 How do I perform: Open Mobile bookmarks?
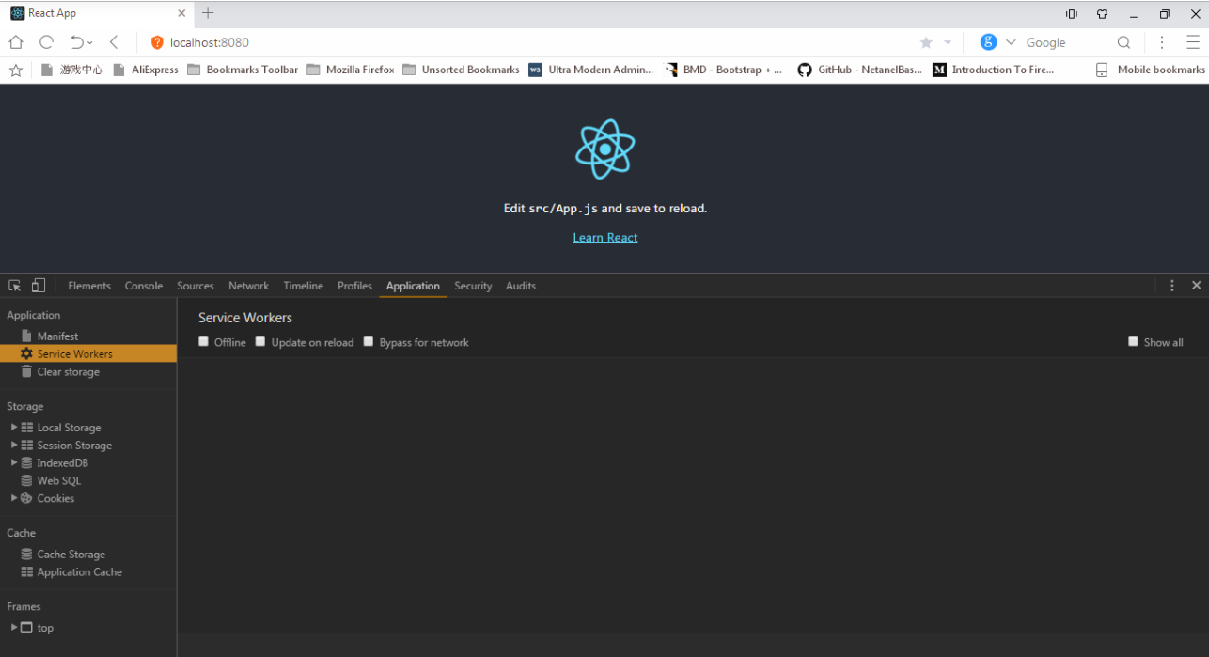1151,70
